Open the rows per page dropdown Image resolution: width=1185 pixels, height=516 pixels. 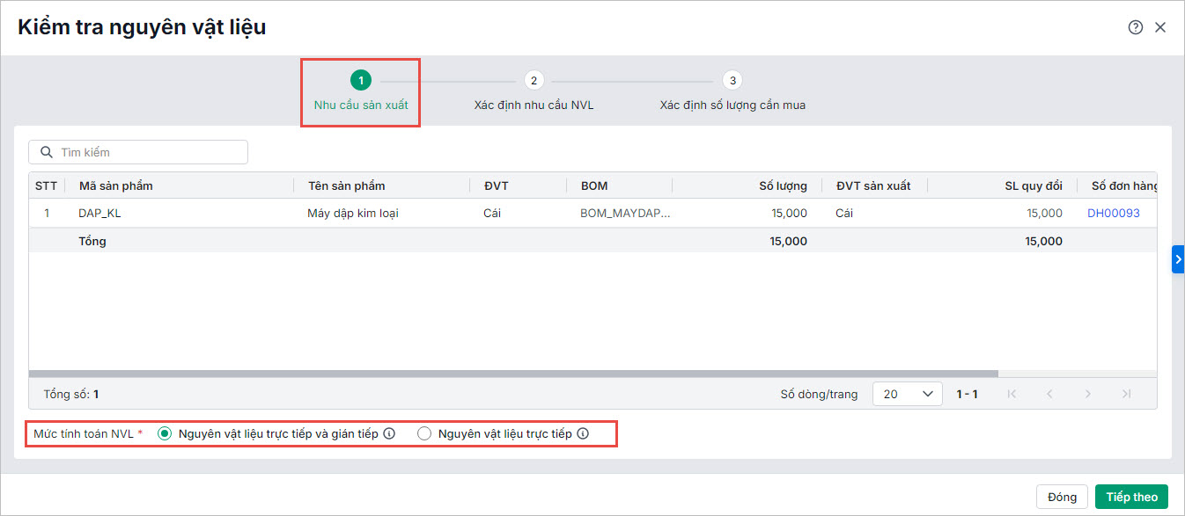coord(907,394)
